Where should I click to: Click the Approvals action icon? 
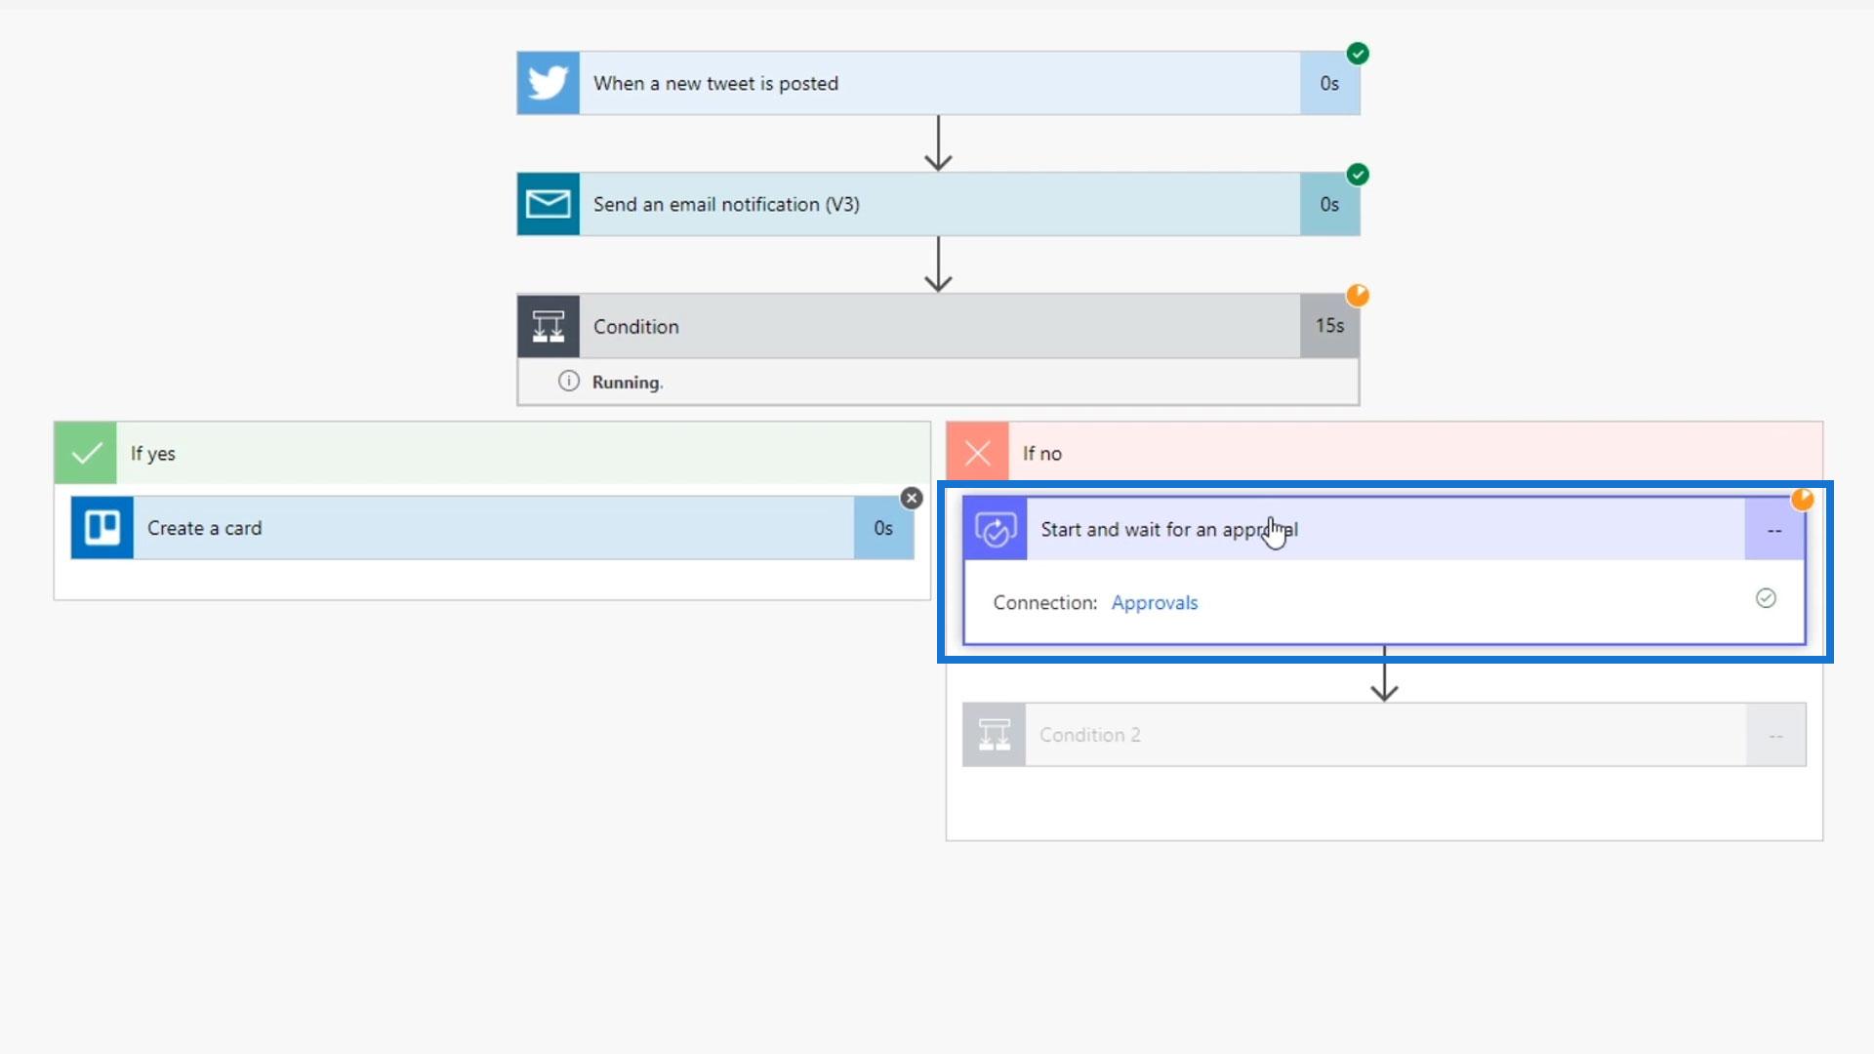(995, 530)
